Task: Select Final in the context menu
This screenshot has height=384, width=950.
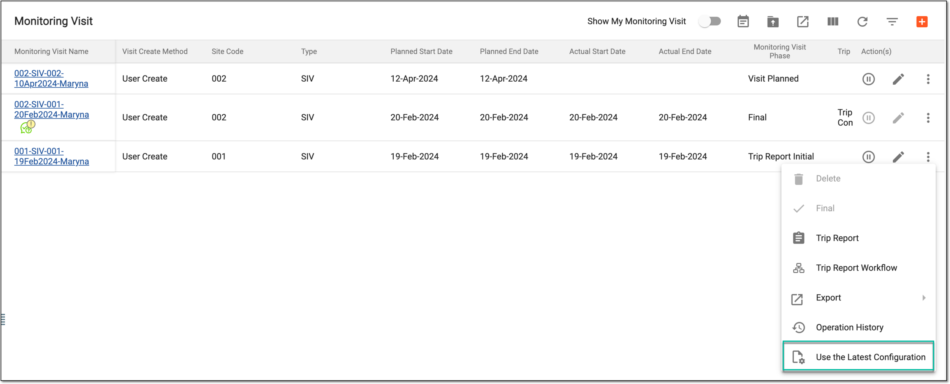Action: [858, 208]
